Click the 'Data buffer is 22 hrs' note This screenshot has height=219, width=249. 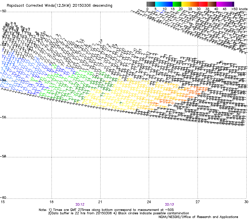118,213
